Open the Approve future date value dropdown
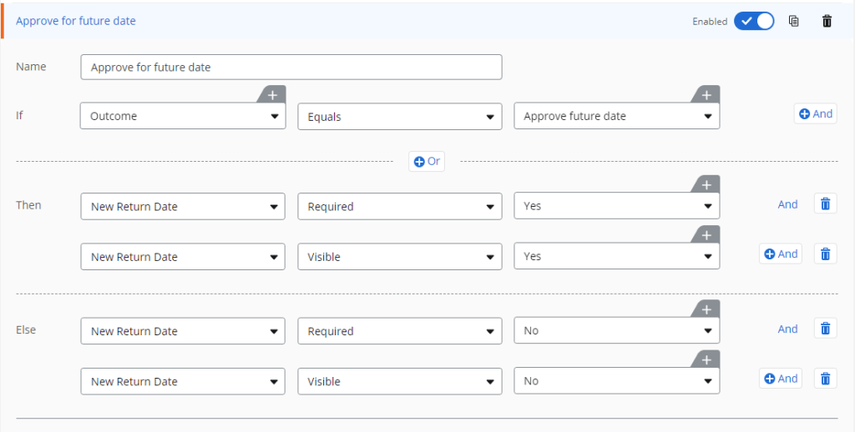Image resolution: width=855 pixels, height=432 pixels. 616,116
